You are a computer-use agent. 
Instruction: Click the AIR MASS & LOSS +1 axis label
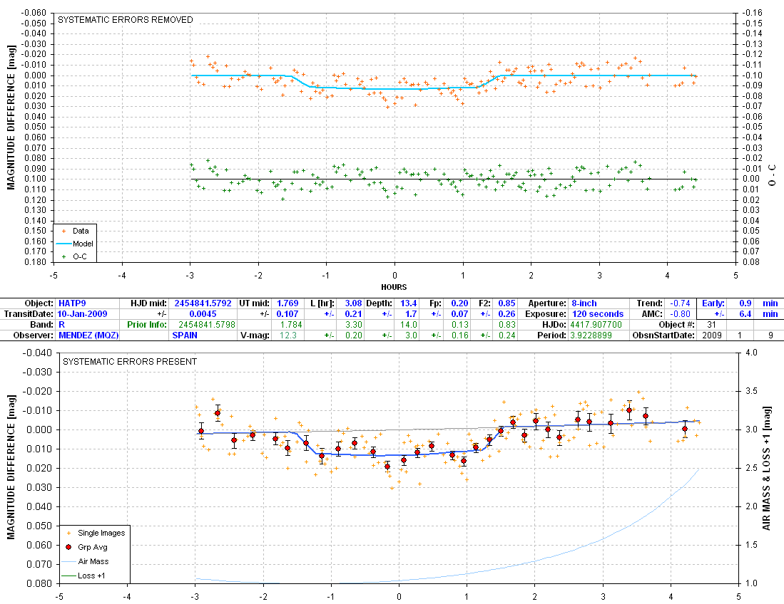[x=766, y=468]
